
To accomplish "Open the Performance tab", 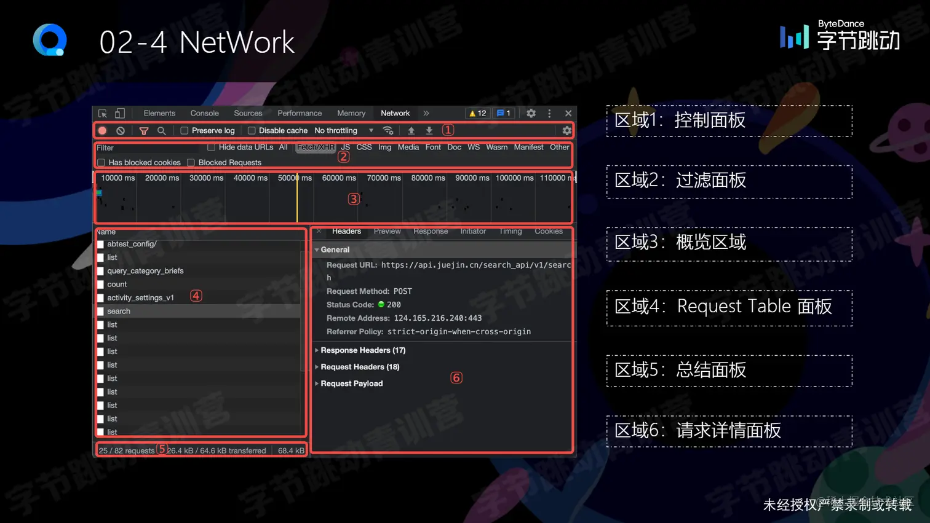I will [300, 113].
